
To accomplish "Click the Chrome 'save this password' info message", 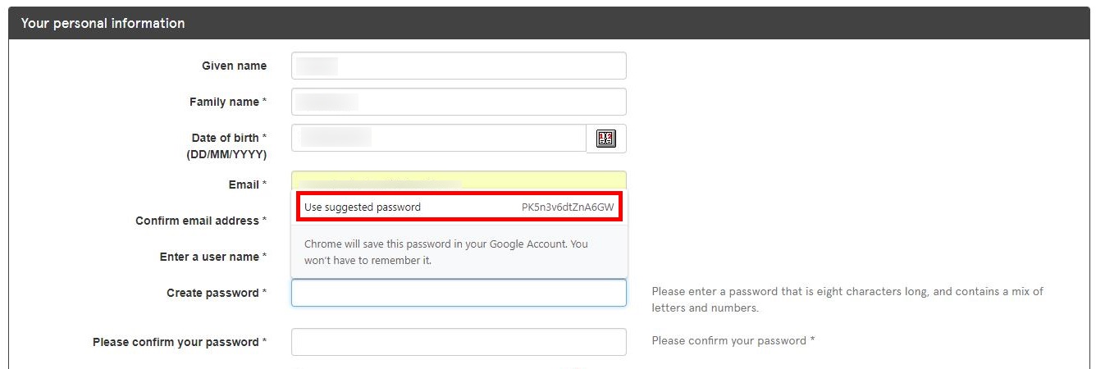I will [x=446, y=252].
